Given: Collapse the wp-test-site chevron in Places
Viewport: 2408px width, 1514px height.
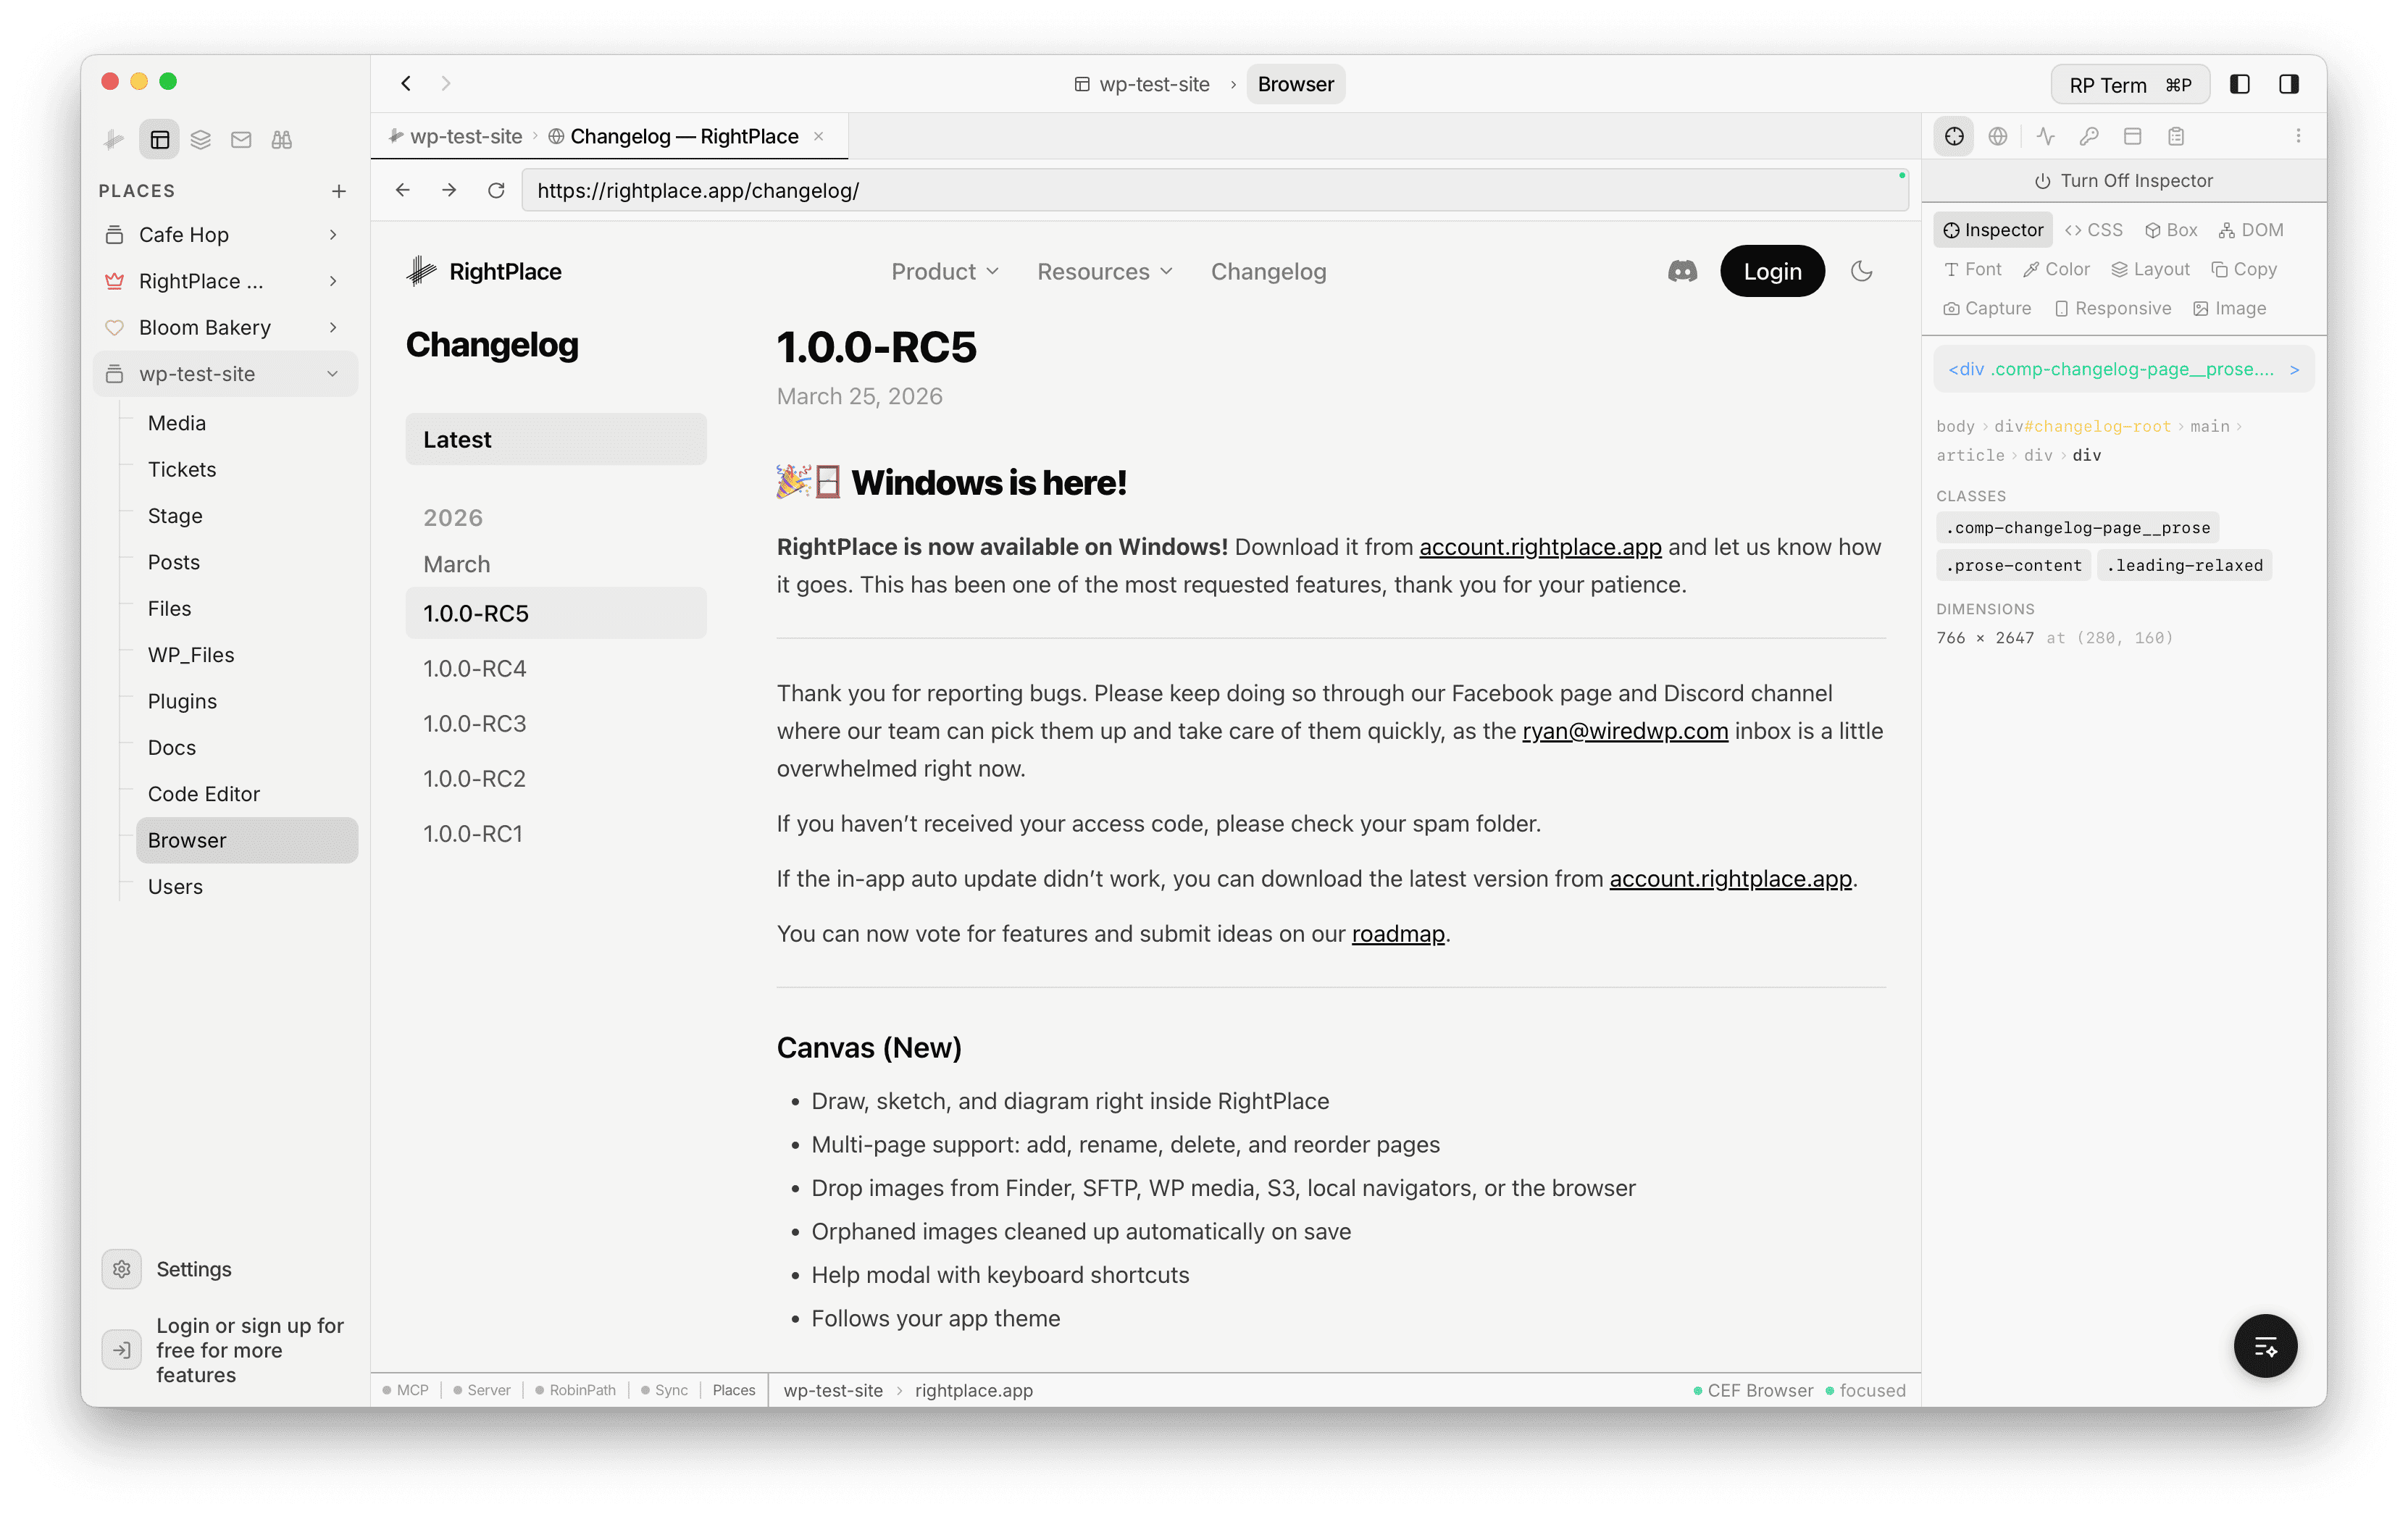Looking at the screenshot, I should 332,373.
